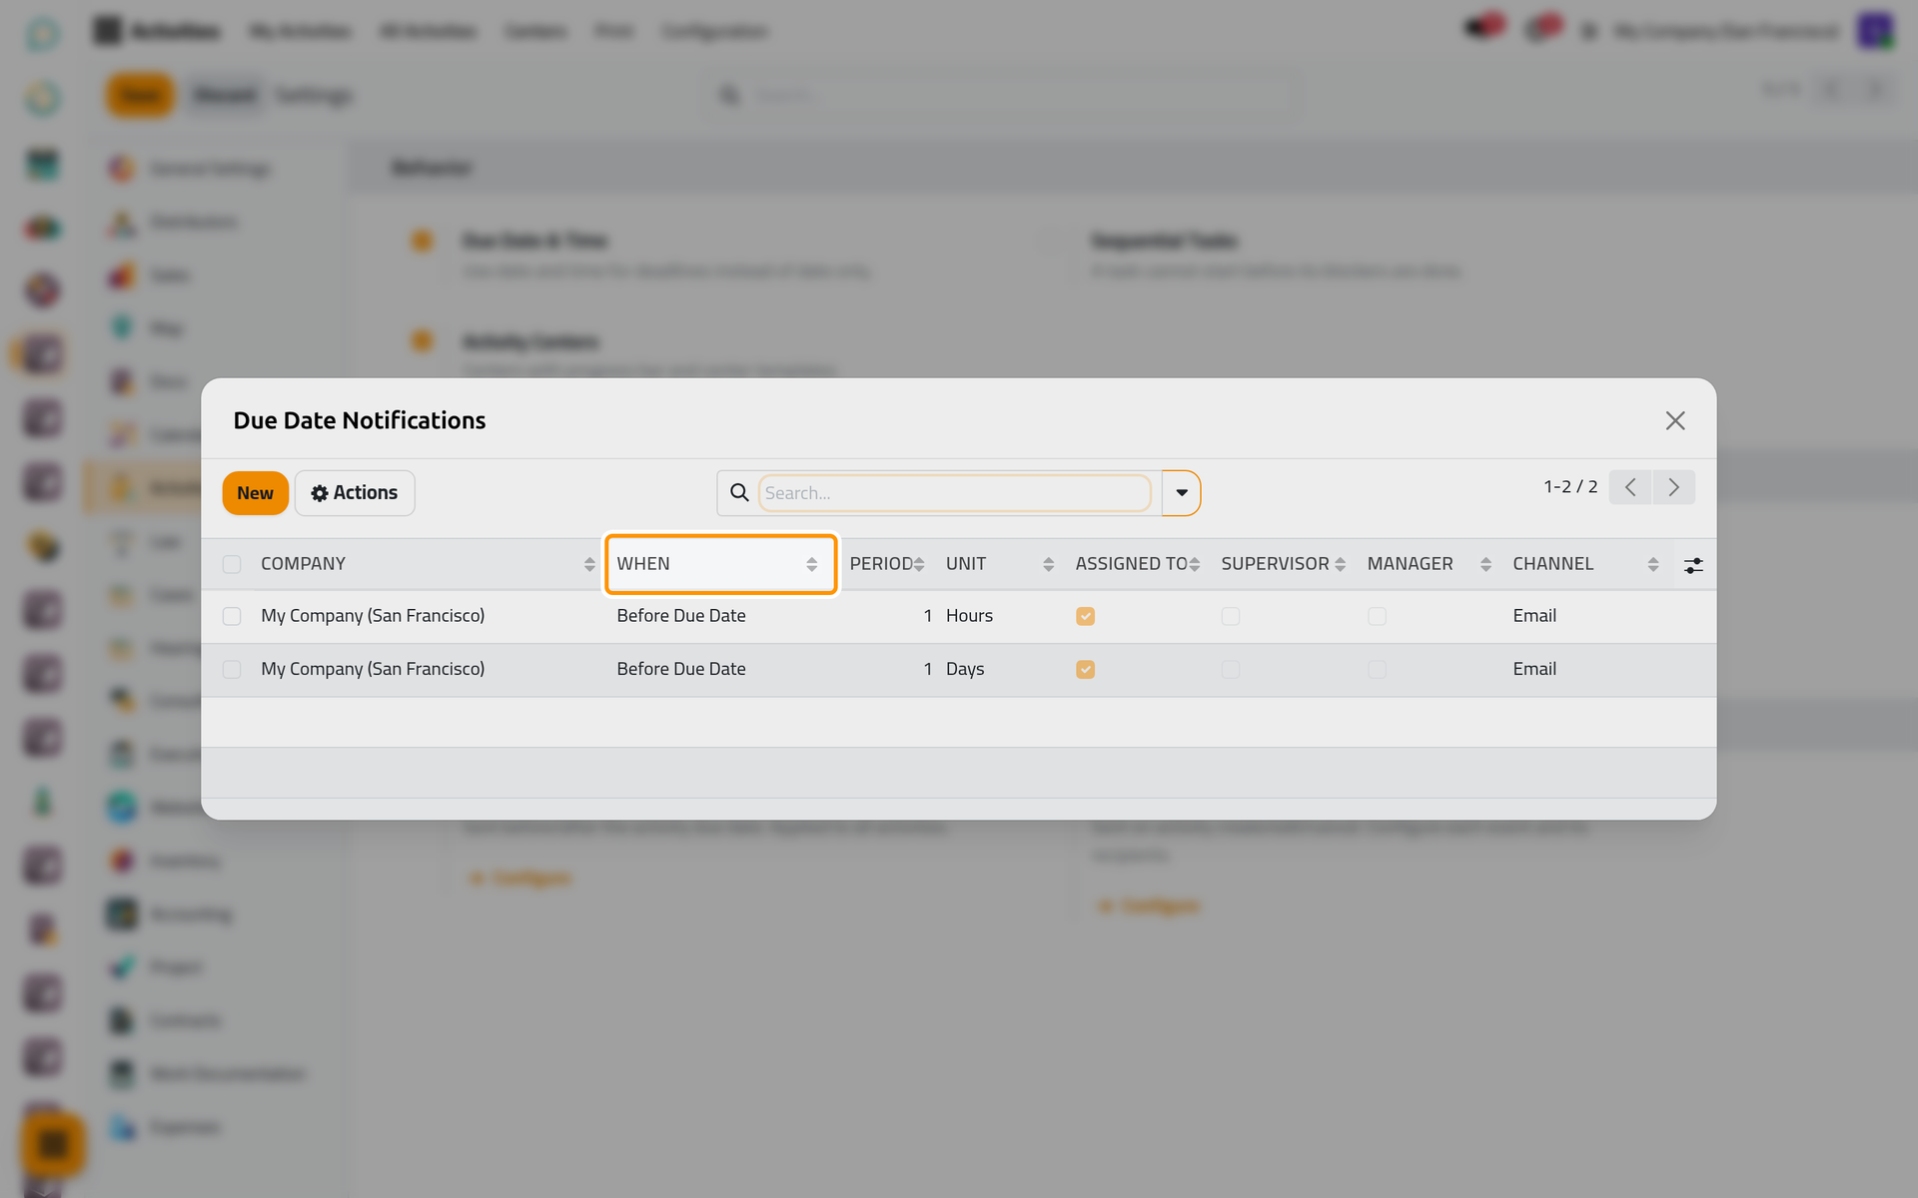
Task: Click 'Before Due Date' in Hours row
Action: coord(681,616)
